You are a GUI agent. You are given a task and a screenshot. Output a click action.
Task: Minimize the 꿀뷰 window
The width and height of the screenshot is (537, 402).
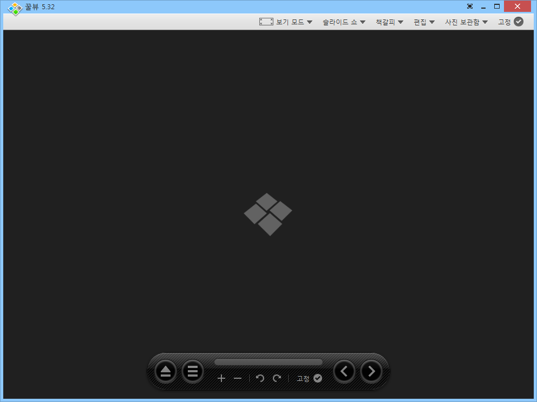point(483,7)
